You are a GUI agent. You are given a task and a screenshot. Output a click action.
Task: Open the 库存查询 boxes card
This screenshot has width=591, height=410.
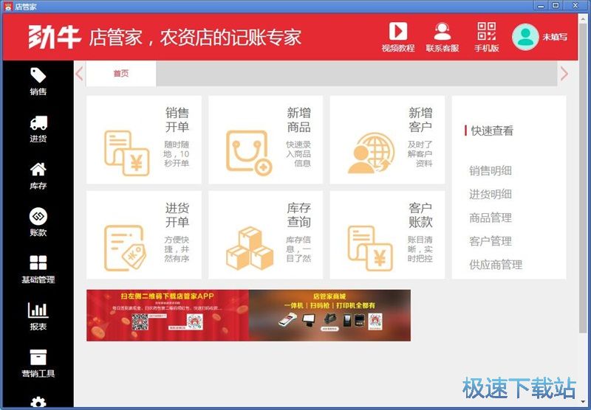click(265, 235)
